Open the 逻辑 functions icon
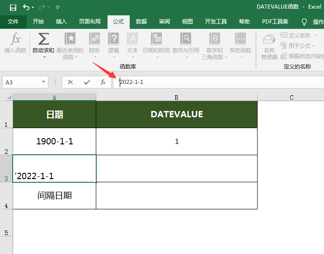This screenshot has width=324, height=254. click(x=113, y=39)
